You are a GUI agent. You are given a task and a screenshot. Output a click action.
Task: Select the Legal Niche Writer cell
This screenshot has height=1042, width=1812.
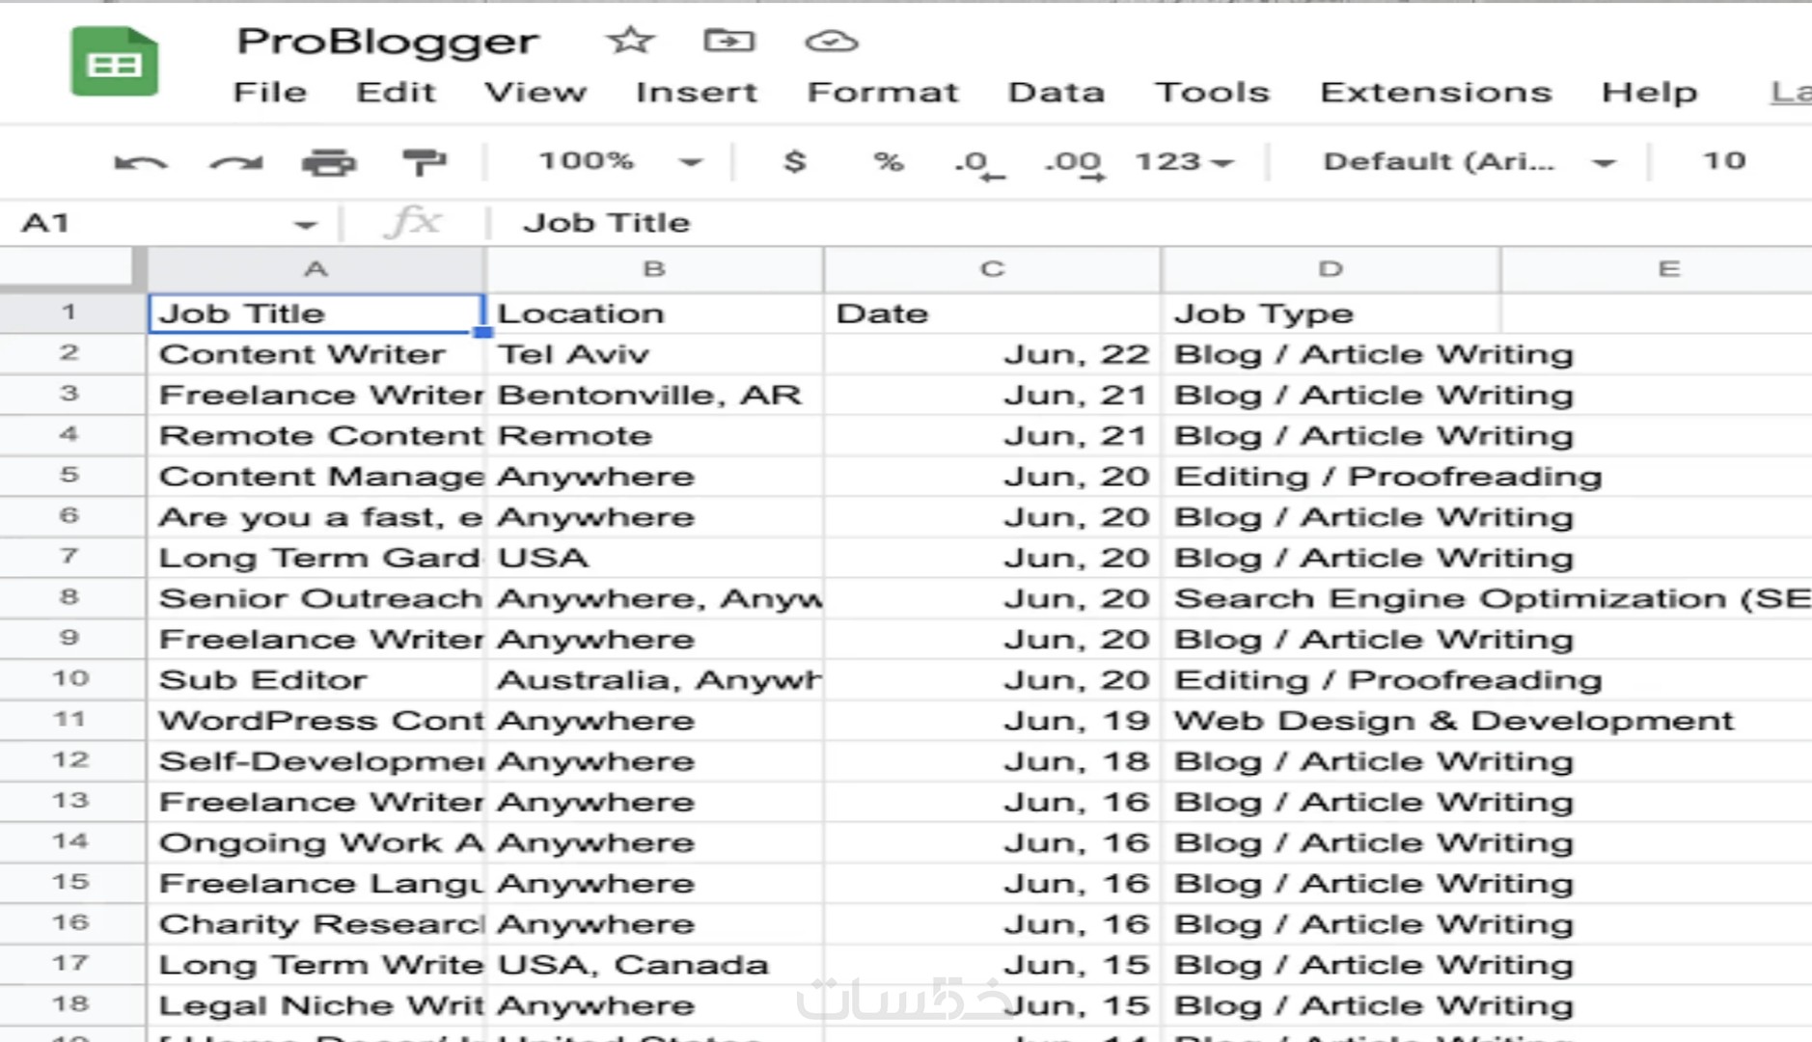pyautogui.click(x=316, y=1005)
